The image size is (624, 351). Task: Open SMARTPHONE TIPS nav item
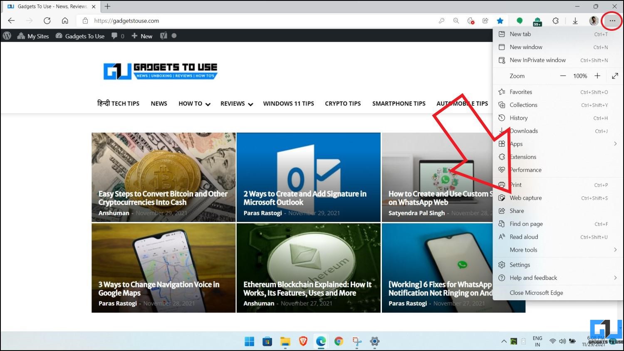399,103
